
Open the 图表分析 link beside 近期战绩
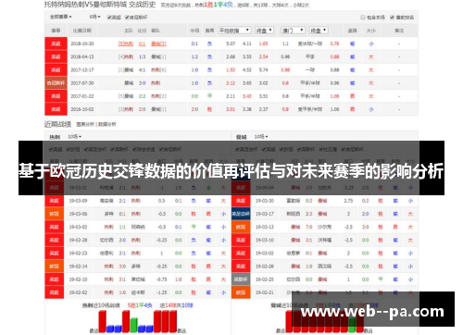pyautogui.click(x=85, y=124)
